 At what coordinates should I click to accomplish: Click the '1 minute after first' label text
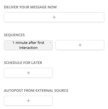pos(28,43)
